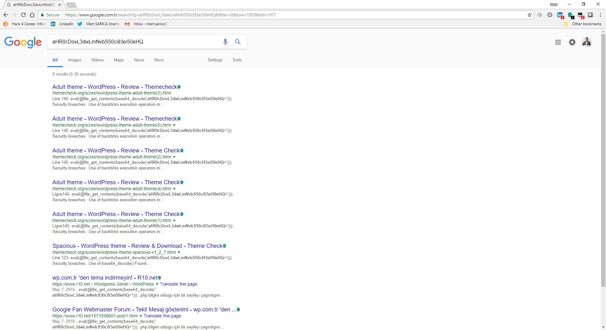This screenshot has height=330, width=606.
Task: Search by voice using the microphone icon
Action: (225, 42)
